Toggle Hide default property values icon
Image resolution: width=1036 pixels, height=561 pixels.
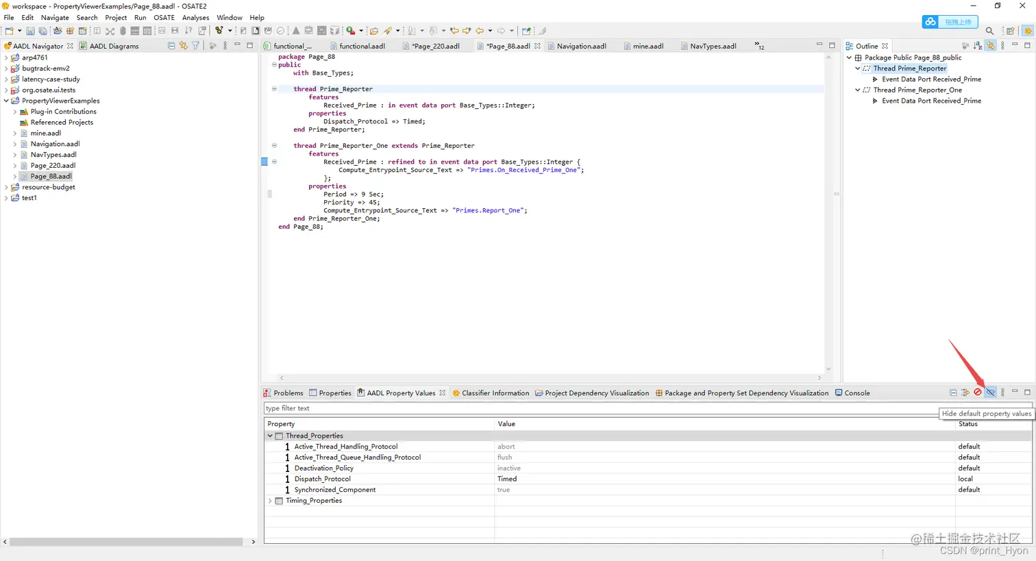click(x=990, y=392)
